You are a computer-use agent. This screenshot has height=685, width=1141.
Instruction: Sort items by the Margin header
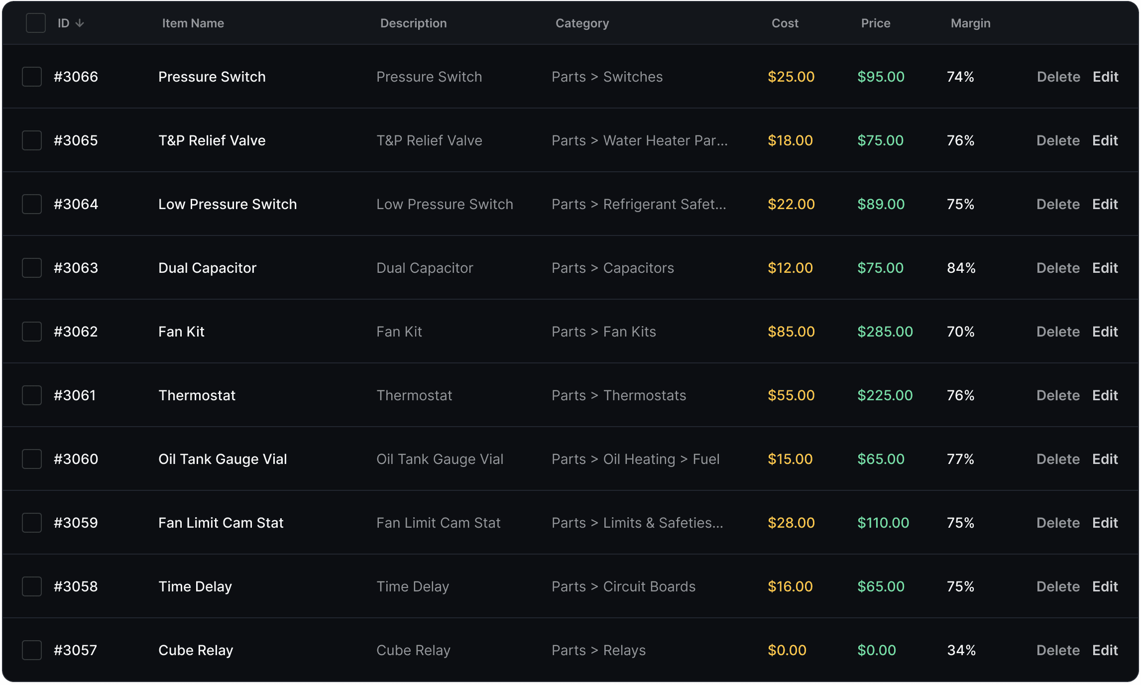pyautogui.click(x=970, y=22)
